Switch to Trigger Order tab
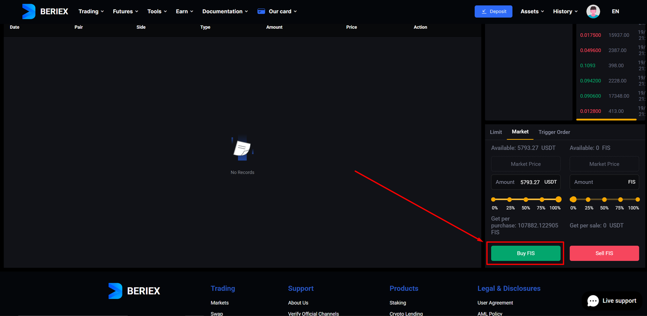Viewport: 647px width, 316px height. pos(554,132)
